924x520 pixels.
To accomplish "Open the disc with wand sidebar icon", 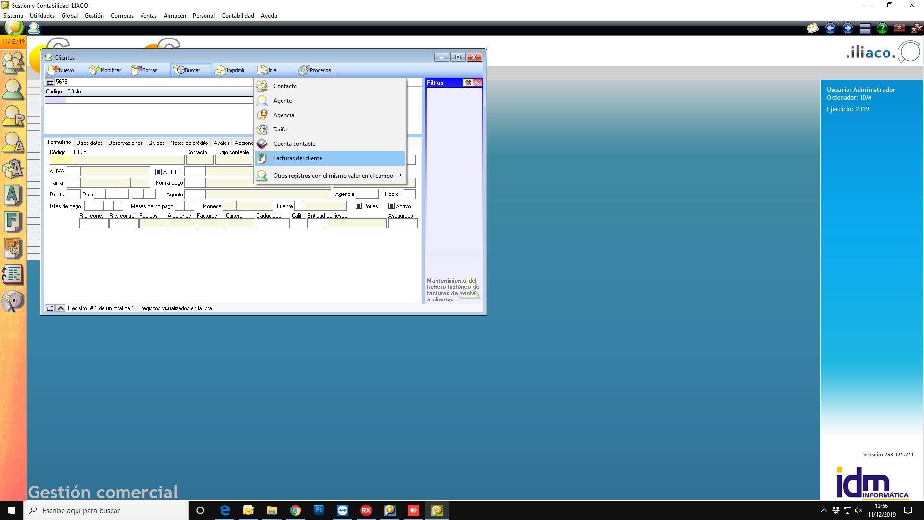I will click(x=13, y=302).
